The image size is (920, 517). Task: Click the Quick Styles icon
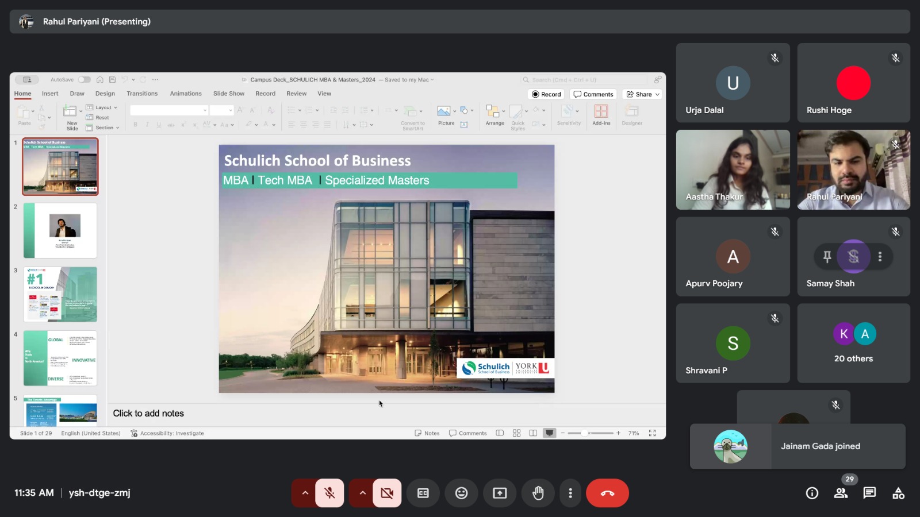click(x=518, y=117)
